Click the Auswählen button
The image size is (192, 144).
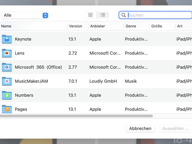175,129
